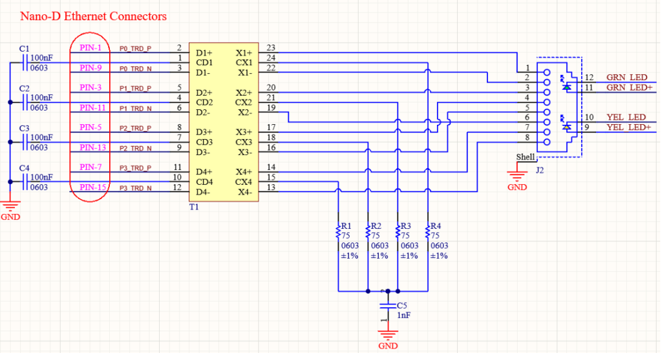Select the T1 transformer body

(224, 122)
